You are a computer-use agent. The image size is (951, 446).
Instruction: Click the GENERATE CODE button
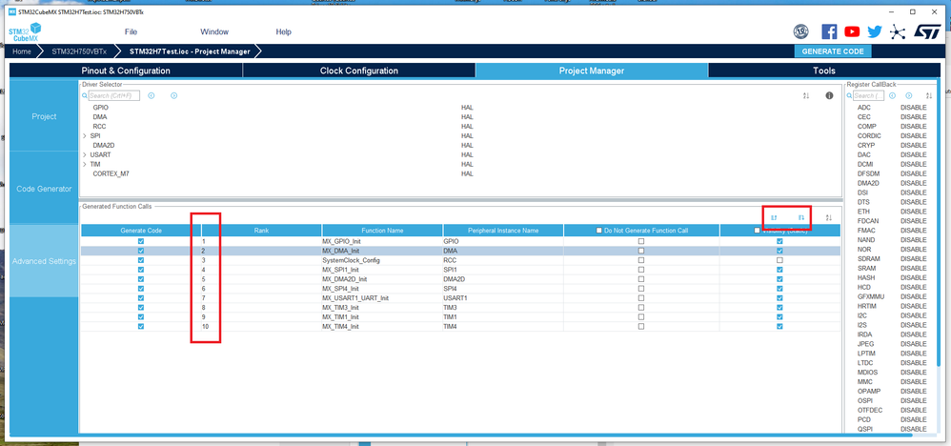[833, 51]
